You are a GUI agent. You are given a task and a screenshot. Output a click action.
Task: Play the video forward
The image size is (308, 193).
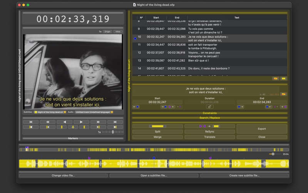81,122
